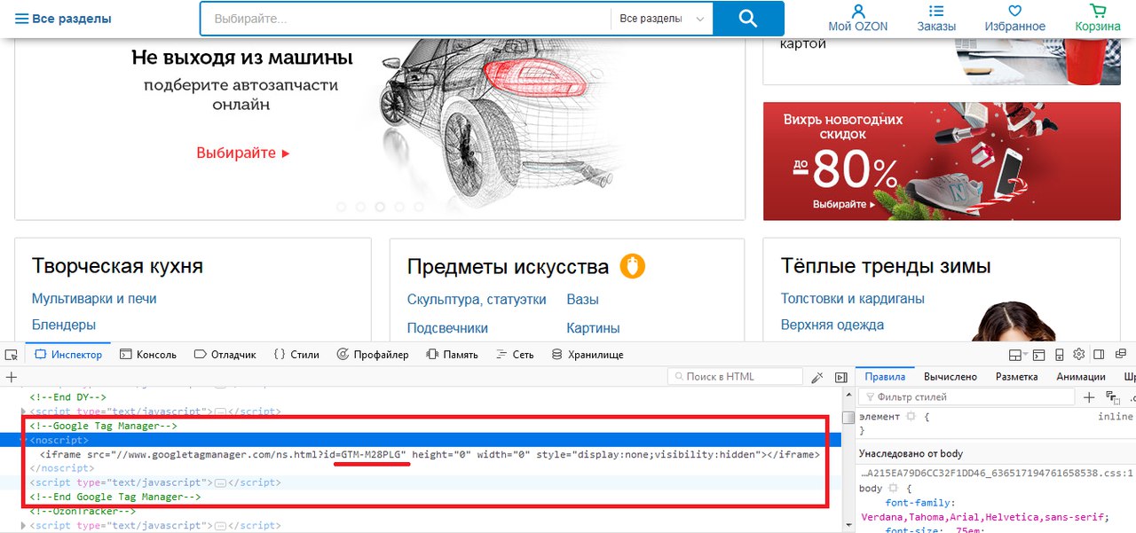Click the plus icon to create new node

tap(11, 377)
